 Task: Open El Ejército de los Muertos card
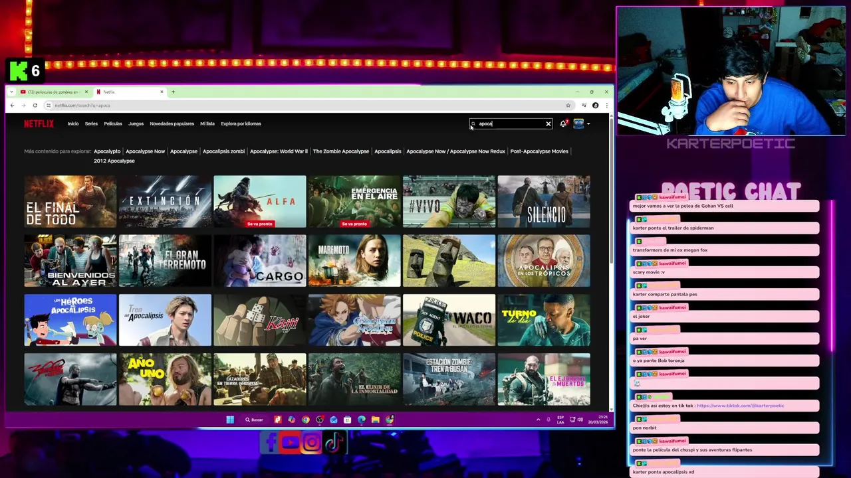click(x=544, y=379)
